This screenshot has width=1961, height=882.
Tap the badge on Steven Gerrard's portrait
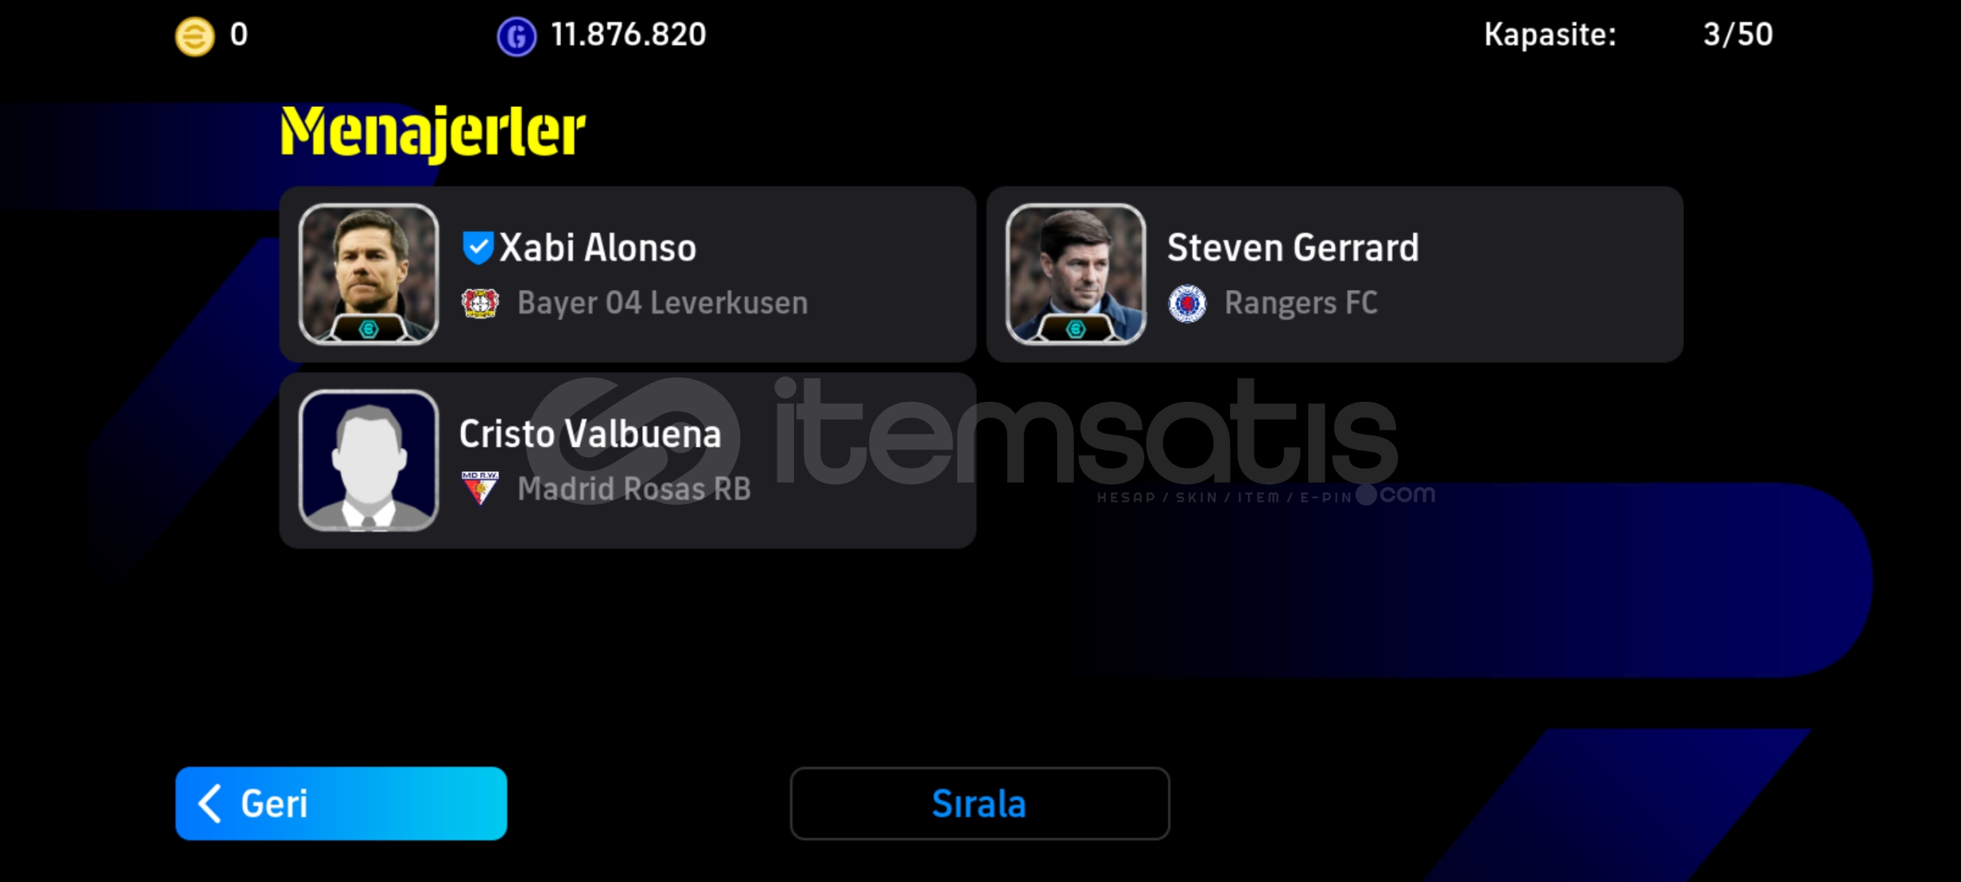(x=1076, y=328)
